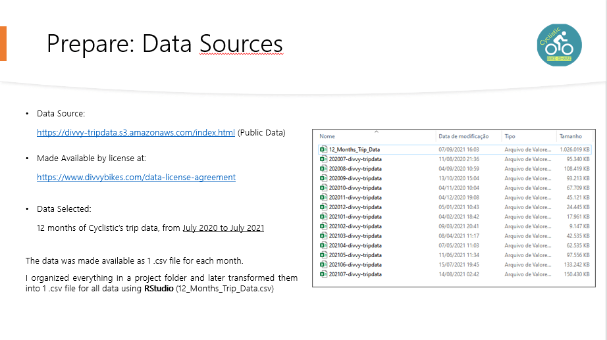Click the Excel icon beside 12_Months_Trip_Data
Image resolution: width=607 pixels, height=340 pixels.
pos(323,149)
